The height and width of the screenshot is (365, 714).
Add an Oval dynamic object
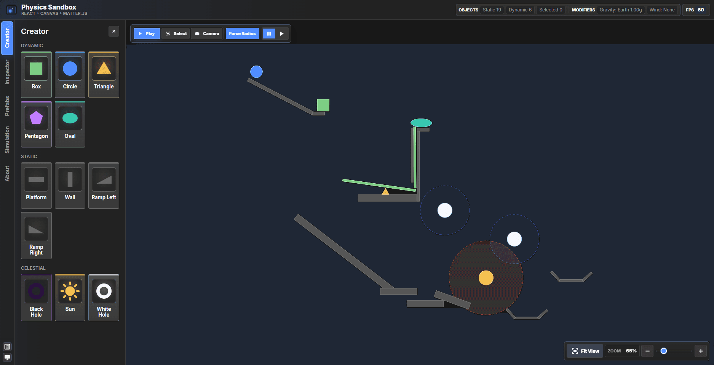pyautogui.click(x=70, y=124)
